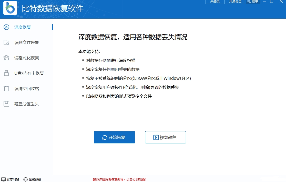The height and width of the screenshot is (182, 286).
Task: Click bullet mentioning RAW分区或非Windows分区
Action: pos(138,78)
